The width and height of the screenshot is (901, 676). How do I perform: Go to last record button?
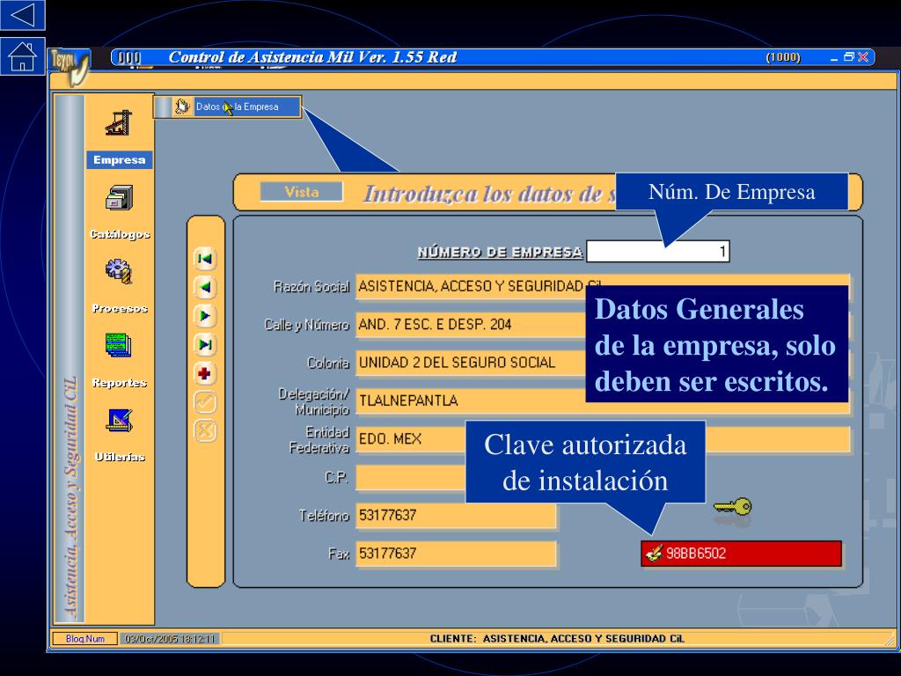point(205,344)
